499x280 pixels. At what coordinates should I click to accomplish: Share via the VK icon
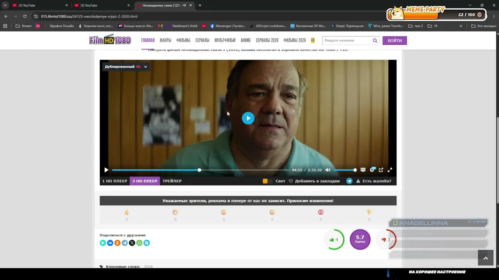tap(110, 243)
